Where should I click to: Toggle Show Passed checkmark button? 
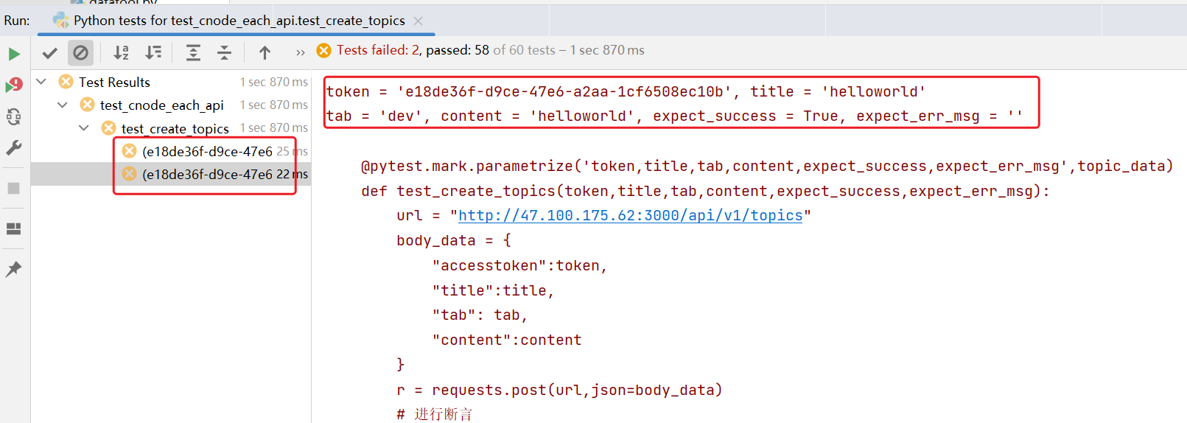[50, 53]
